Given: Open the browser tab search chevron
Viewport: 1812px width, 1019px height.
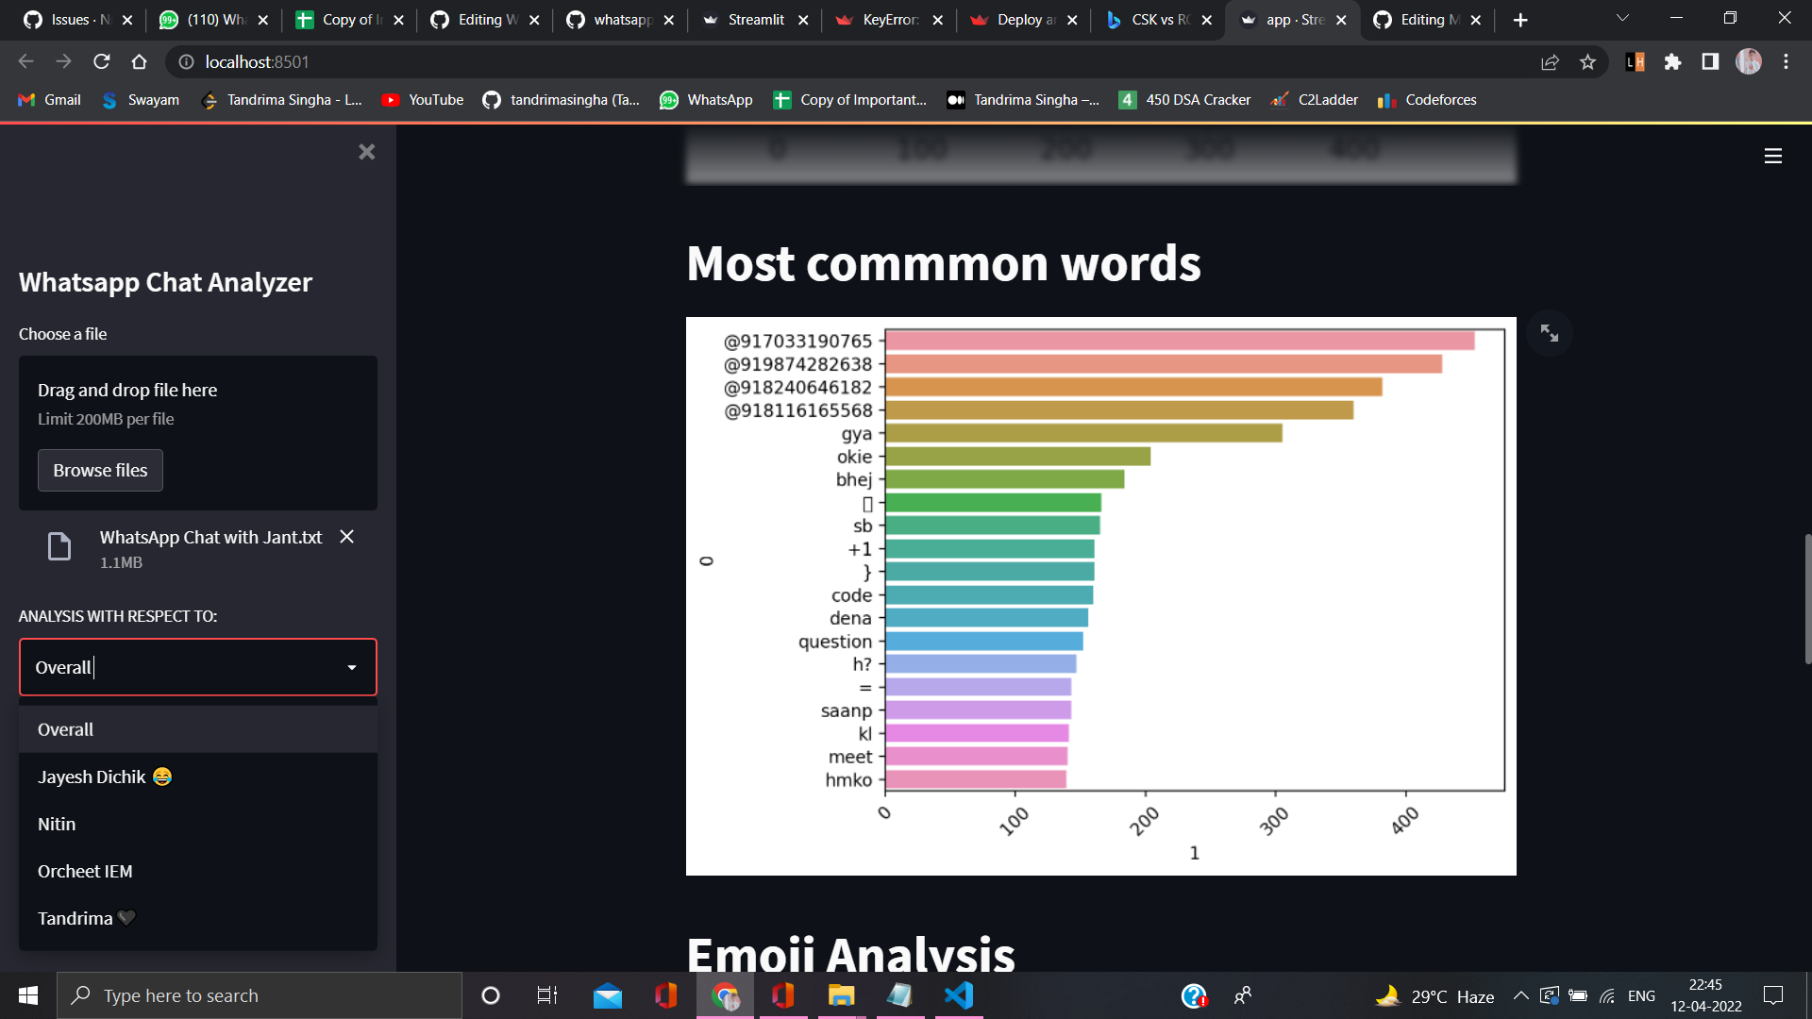Looking at the screenshot, I should 1621,19.
